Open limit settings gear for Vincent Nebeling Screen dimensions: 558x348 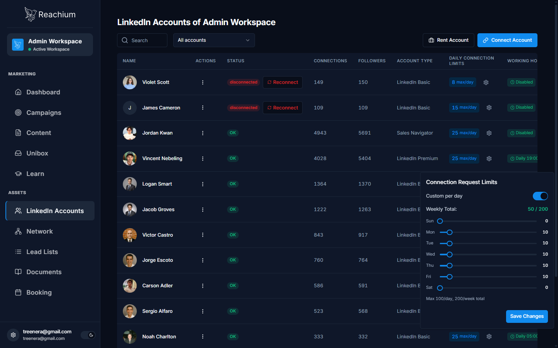(489, 159)
